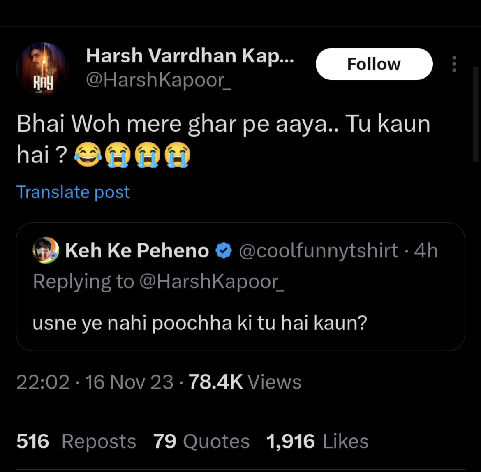The height and width of the screenshot is (472, 481).
Task: Show the 516 Reposts list
Action: pos(76,442)
